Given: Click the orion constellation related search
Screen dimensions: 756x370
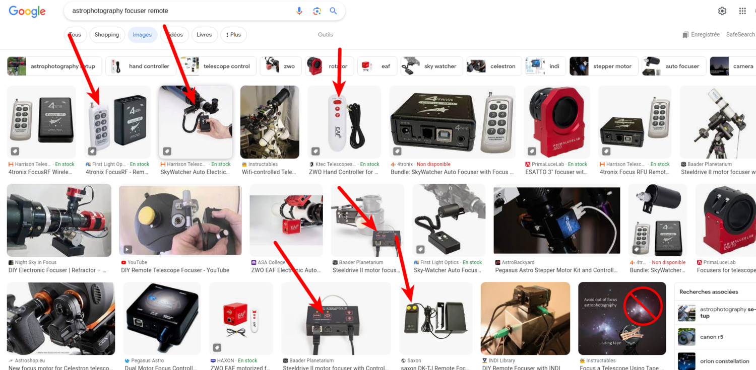Looking at the screenshot, I should pos(724,361).
